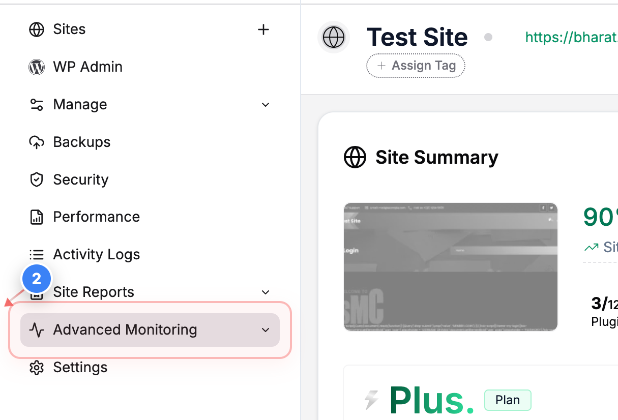Click the Advanced Monitoring pulse icon

click(x=36, y=329)
